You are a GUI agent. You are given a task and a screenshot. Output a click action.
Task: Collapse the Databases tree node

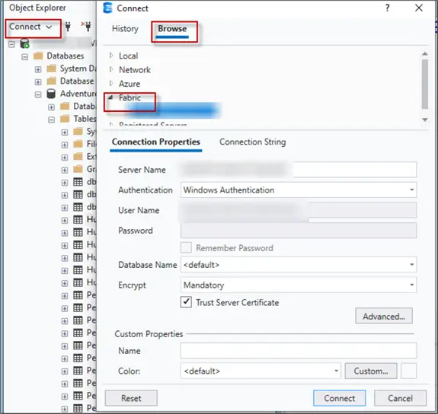(x=24, y=56)
